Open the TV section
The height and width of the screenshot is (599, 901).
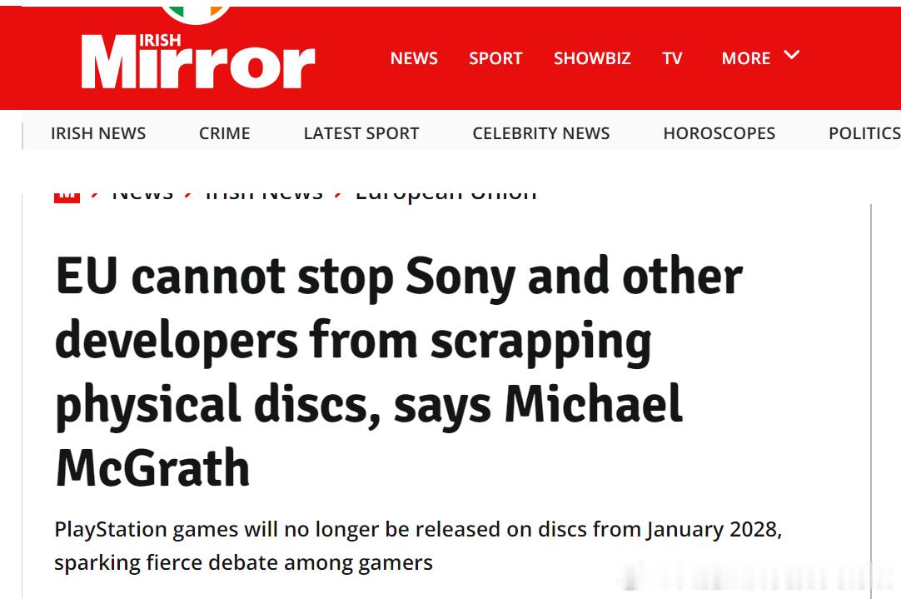click(672, 58)
